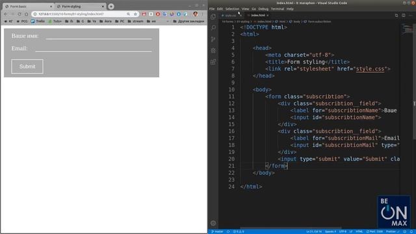Close the style.css editor tab
The height and width of the screenshot is (234, 416).
(x=240, y=16)
